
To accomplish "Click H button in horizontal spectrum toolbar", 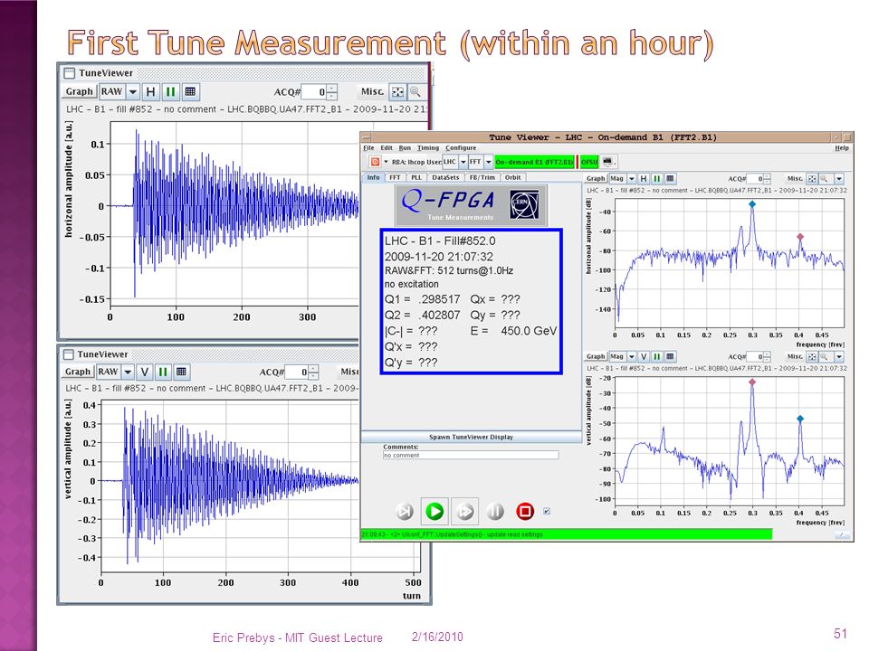I will 644,179.
